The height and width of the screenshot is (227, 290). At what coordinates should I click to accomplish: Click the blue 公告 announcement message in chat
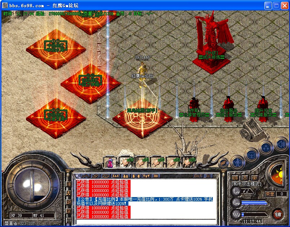(x=144, y=201)
